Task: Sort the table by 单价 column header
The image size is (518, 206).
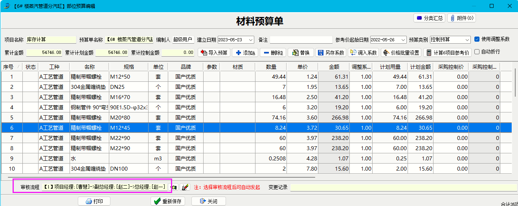Action: pyautogui.click(x=302, y=67)
